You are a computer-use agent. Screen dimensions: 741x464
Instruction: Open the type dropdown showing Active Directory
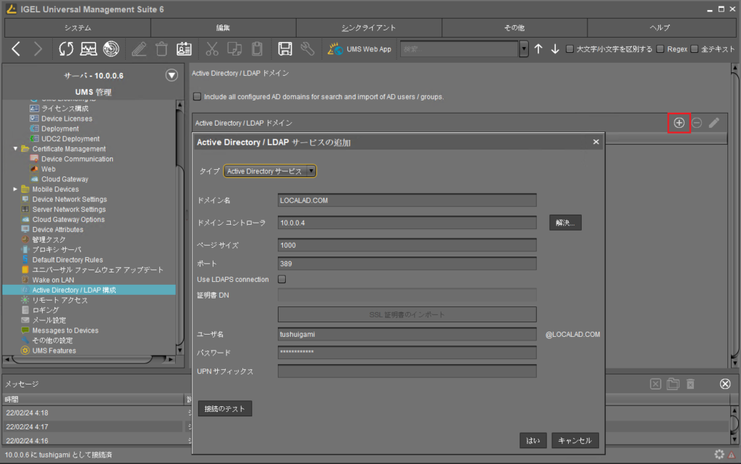coord(270,171)
